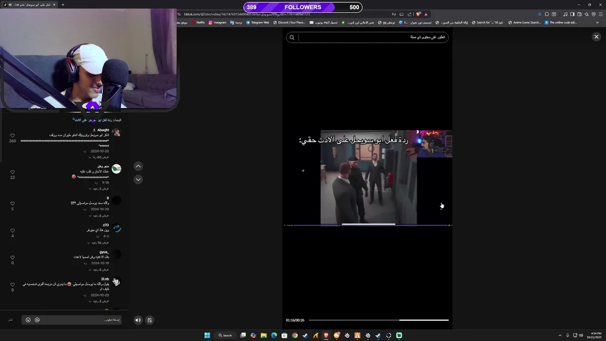This screenshot has width=606, height=341.
Task: Like the comment by Abuqht
Action: [12, 135]
